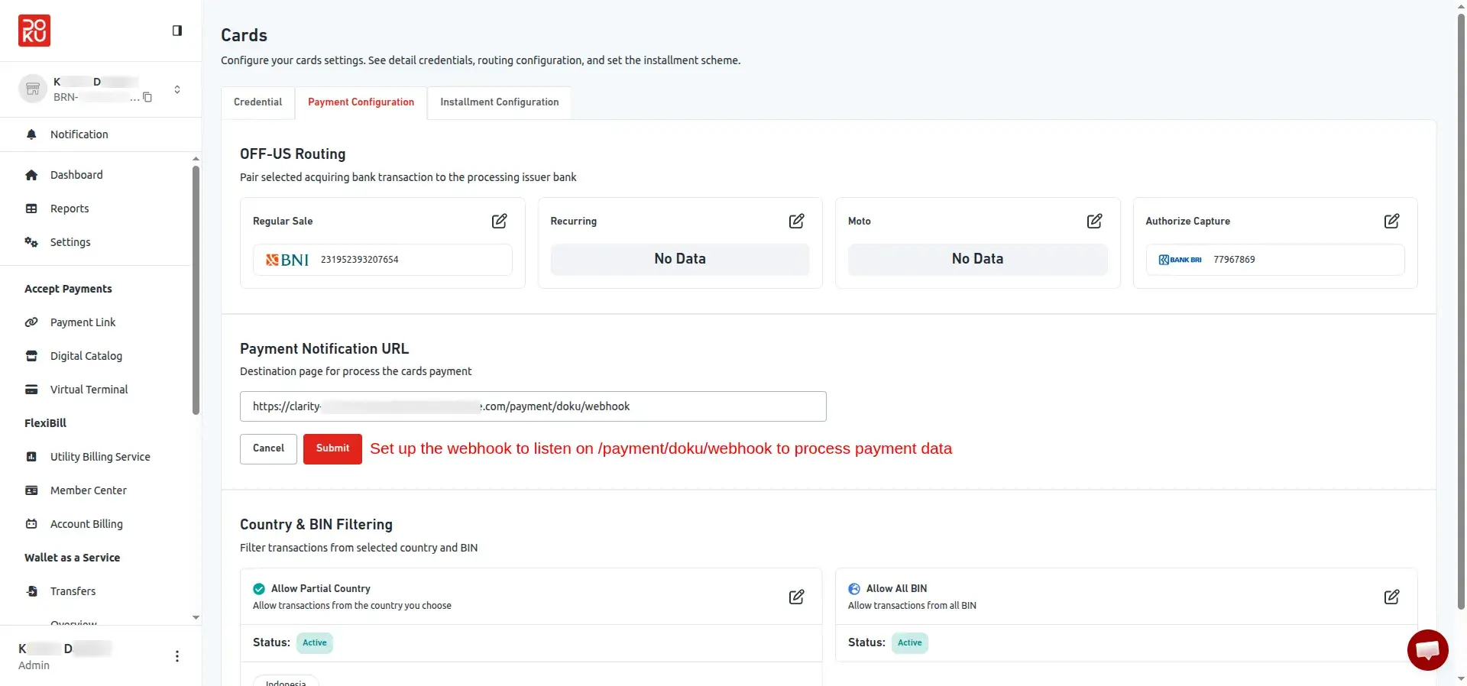Open the Installment Configuration tab
Image resolution: width=1467 pixels, height=686 pixels.
pos(499,102)
